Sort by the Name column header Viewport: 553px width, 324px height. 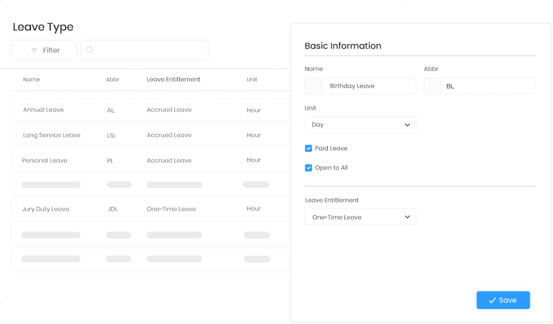31,79
